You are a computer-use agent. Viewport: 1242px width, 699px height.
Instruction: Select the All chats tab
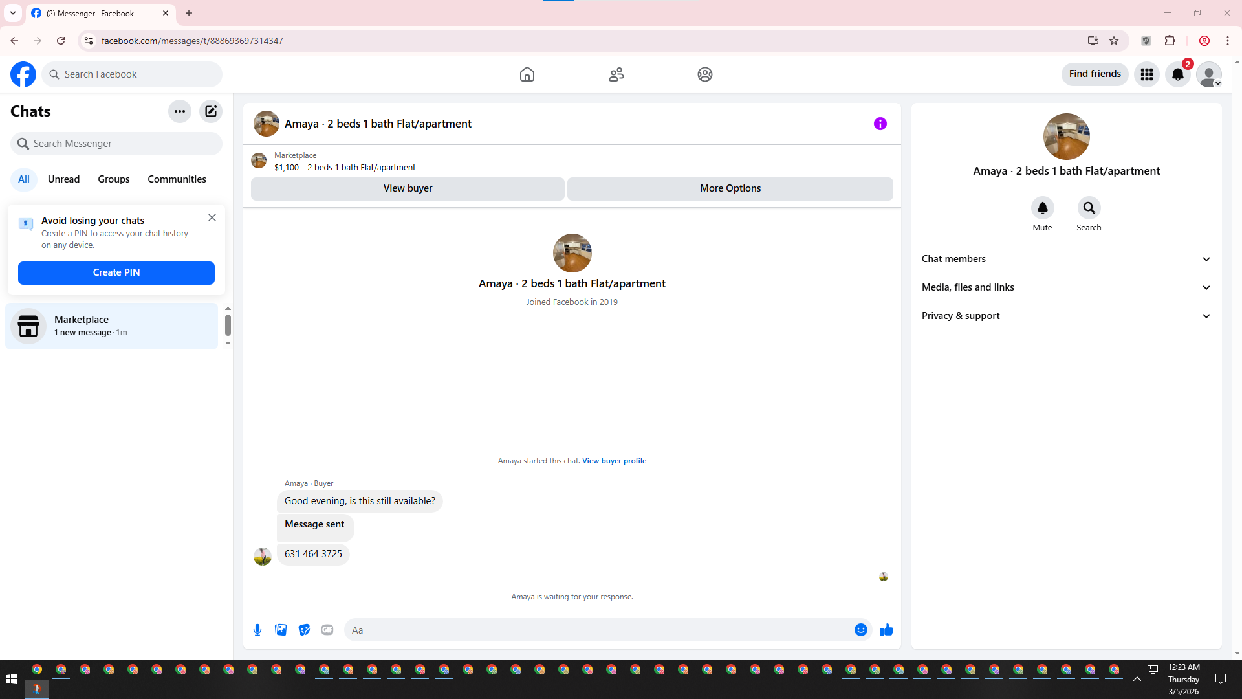point(24,179)
